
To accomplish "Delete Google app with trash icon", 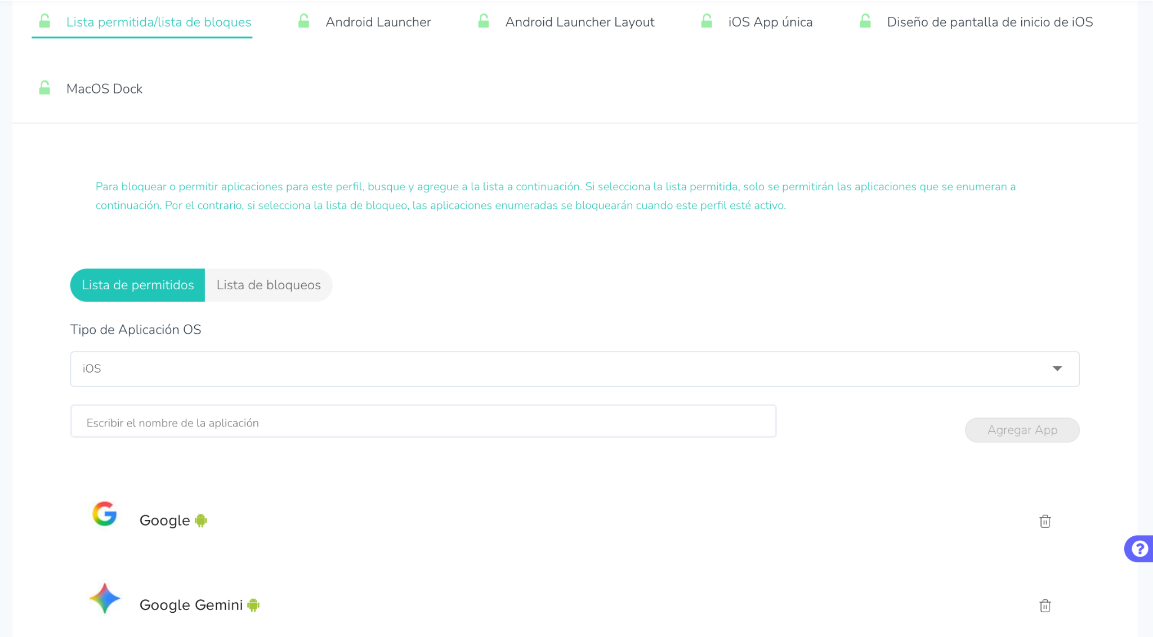I will (1045, 521).
